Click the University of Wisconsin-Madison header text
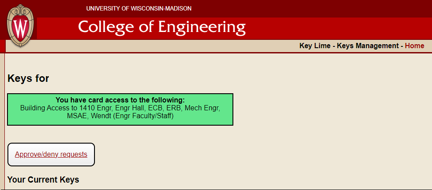Image resolution: width=432 pixels, height=190 pixels. click(139, 8)
